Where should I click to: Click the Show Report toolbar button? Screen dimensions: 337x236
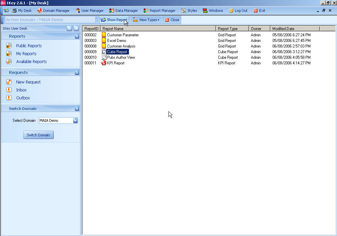point(114,20)
